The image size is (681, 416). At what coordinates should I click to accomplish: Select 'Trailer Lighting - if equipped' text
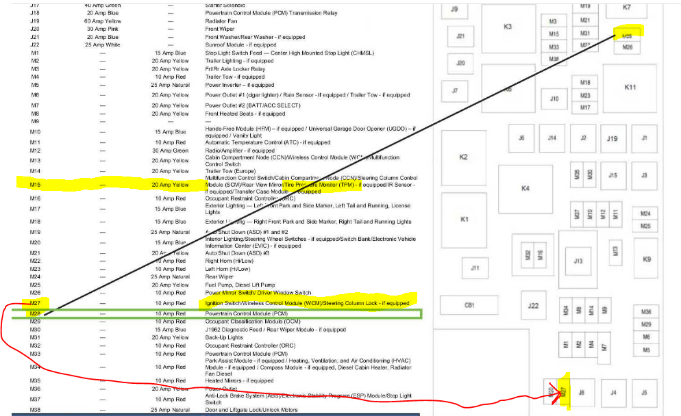(239, 61)
